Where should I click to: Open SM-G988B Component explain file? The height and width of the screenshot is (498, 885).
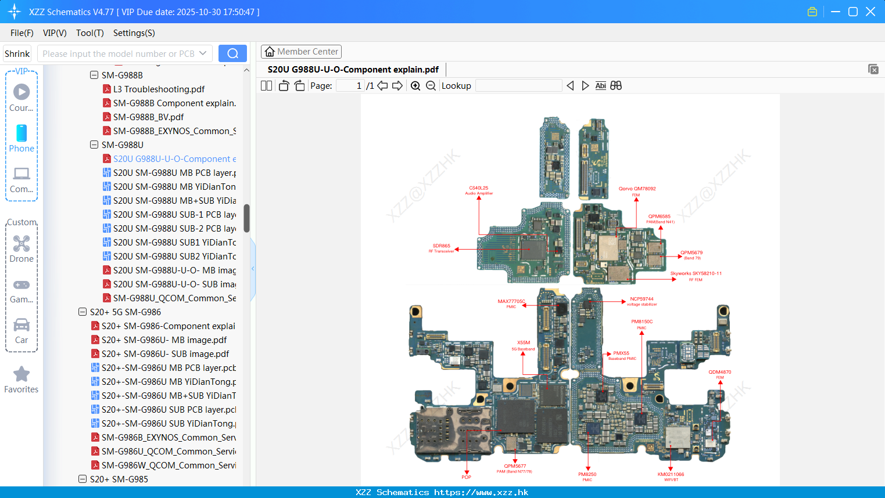click(x=174, y=103)
